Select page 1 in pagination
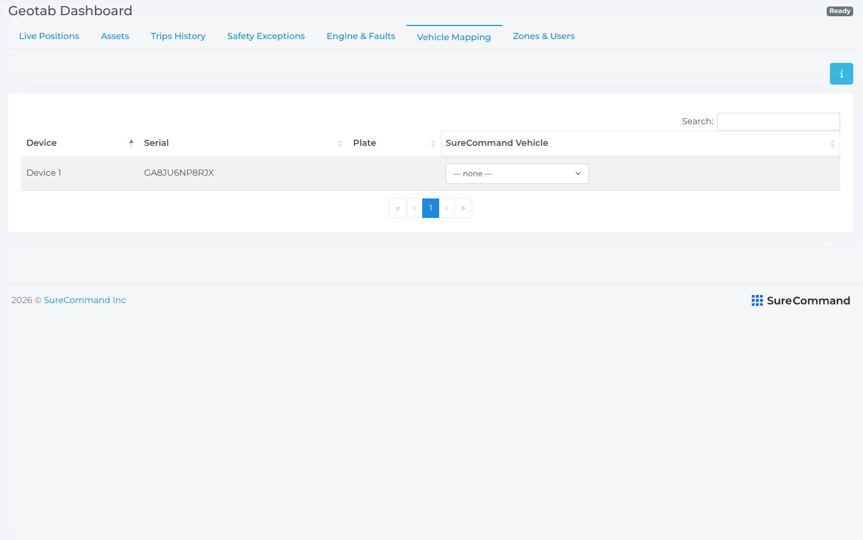The height and width of the screenshot is (540, 863). (430, 208)
